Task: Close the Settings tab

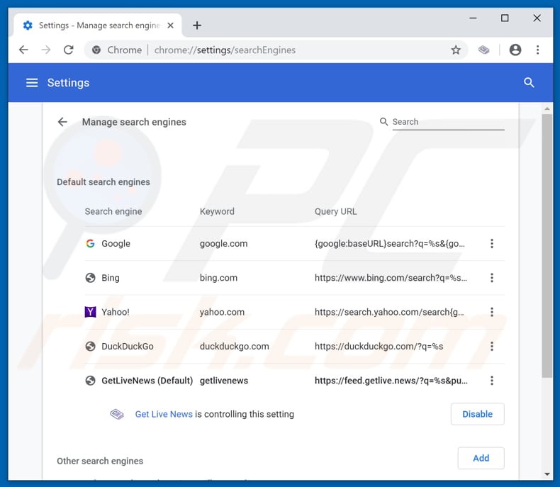Action: pyautogui.click(x=170, y=26)
